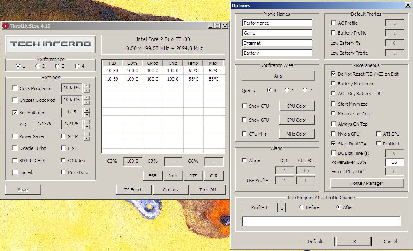Select performance profile 3 radio button

tap(57, 66)
